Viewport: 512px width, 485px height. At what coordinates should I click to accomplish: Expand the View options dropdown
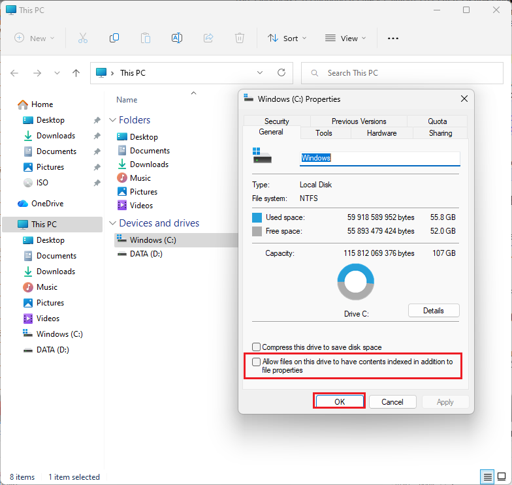click(345, 39)
